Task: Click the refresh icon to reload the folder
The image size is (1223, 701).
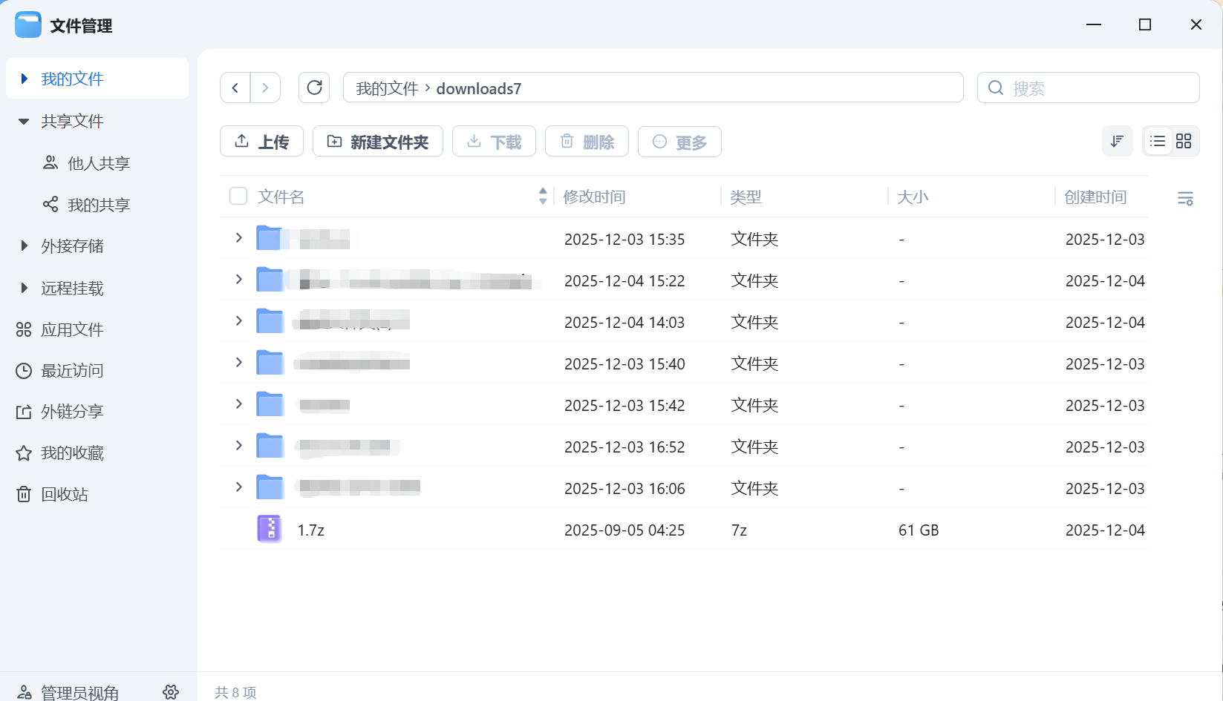Action: [x=314, y=87]
